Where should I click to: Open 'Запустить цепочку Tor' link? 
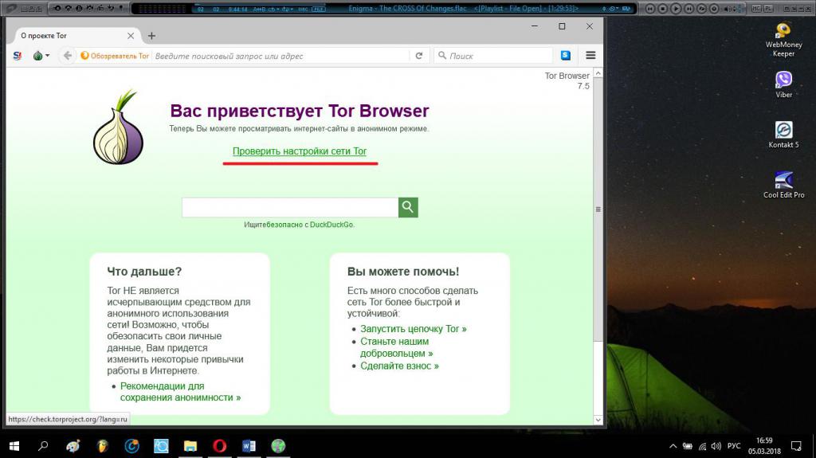(414, 329)
